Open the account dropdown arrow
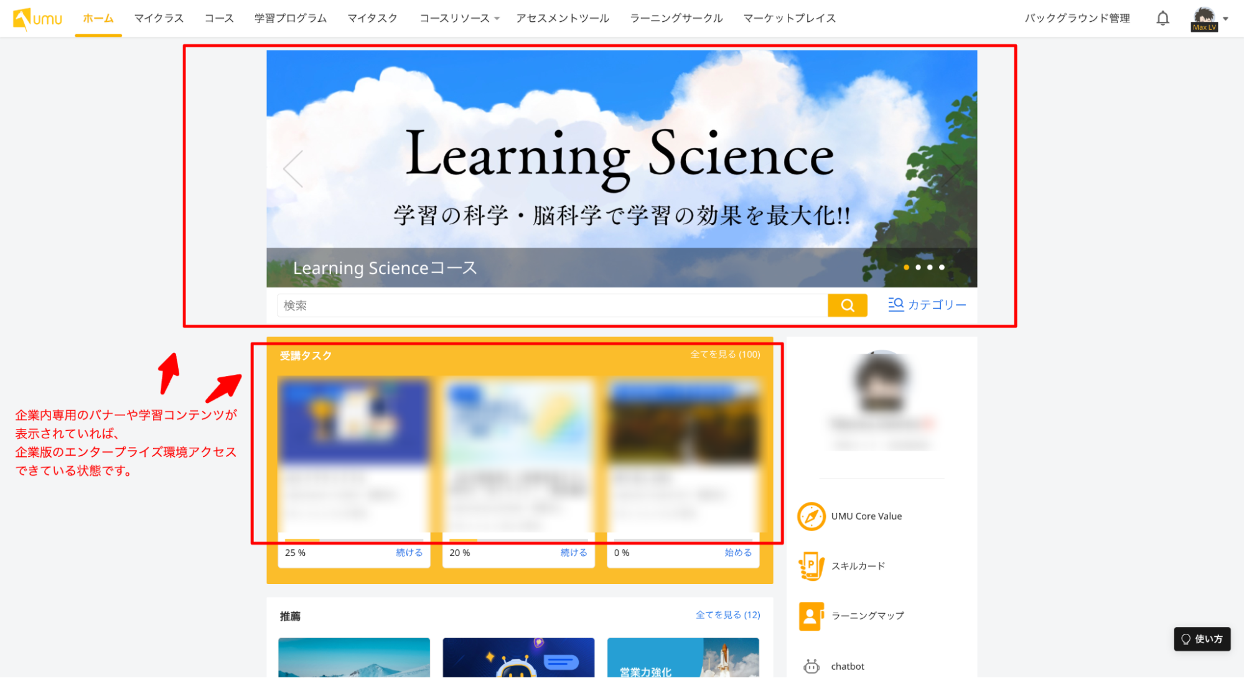The image size is (1244, 678). coord(1227,18)
